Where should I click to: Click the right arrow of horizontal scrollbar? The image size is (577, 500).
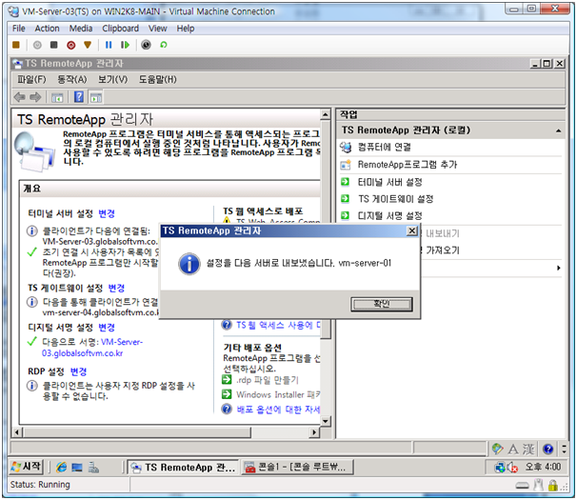pos(314,431)
